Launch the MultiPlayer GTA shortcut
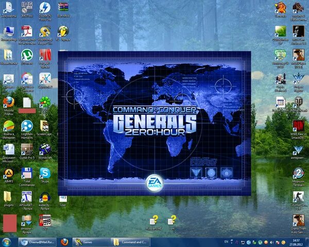This screenshot has height=247, width=309. pyautogui.click(x=298, y=56)
